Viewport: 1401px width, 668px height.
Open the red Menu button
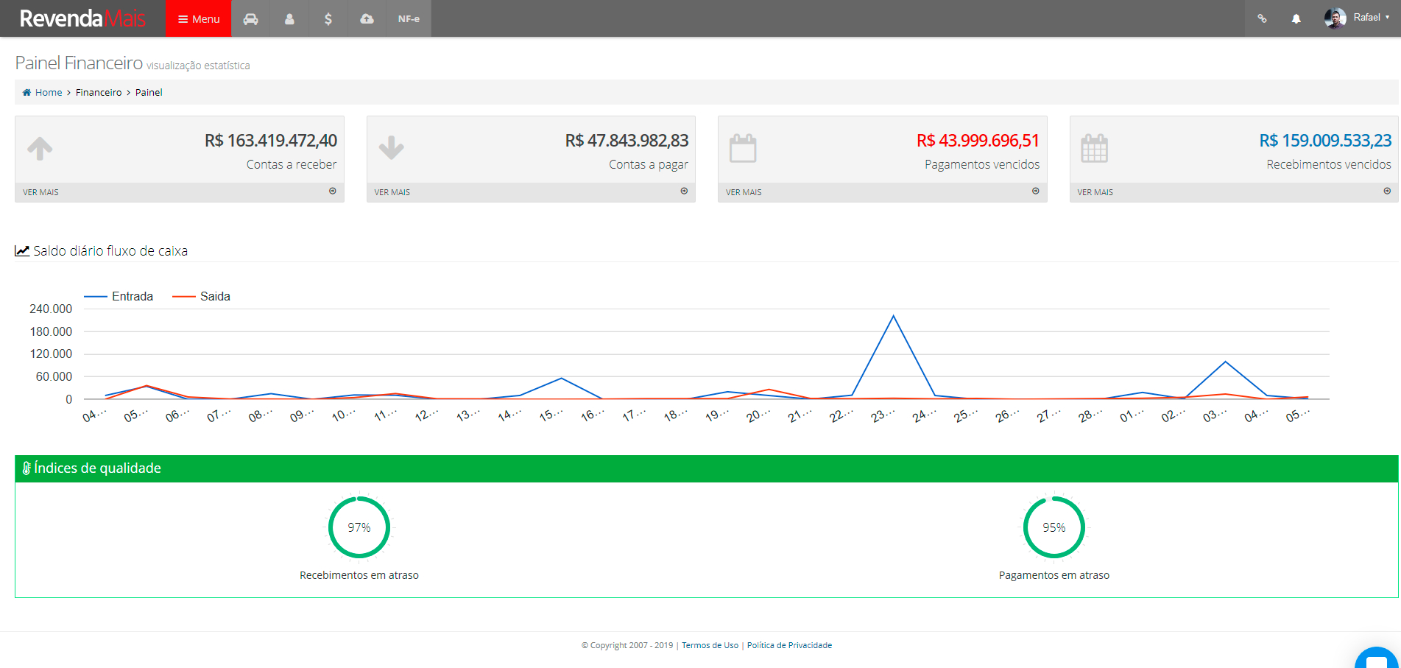tap(199, 18)
